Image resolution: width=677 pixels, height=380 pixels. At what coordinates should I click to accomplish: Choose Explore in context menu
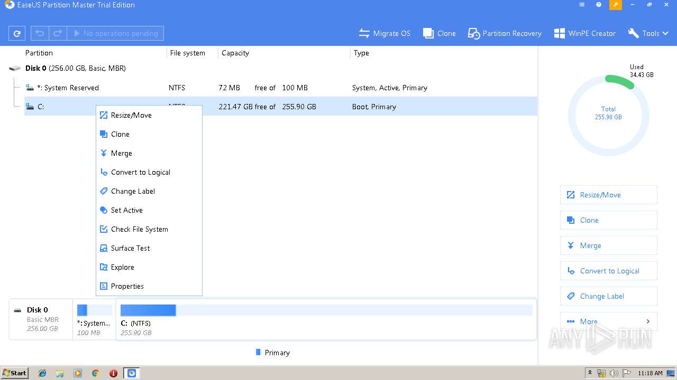(149, 267)
